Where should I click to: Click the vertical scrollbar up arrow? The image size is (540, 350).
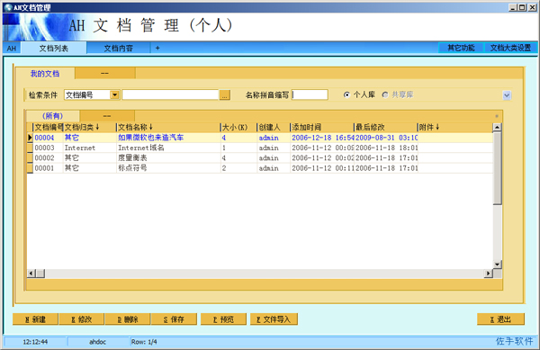click(497, 128)
